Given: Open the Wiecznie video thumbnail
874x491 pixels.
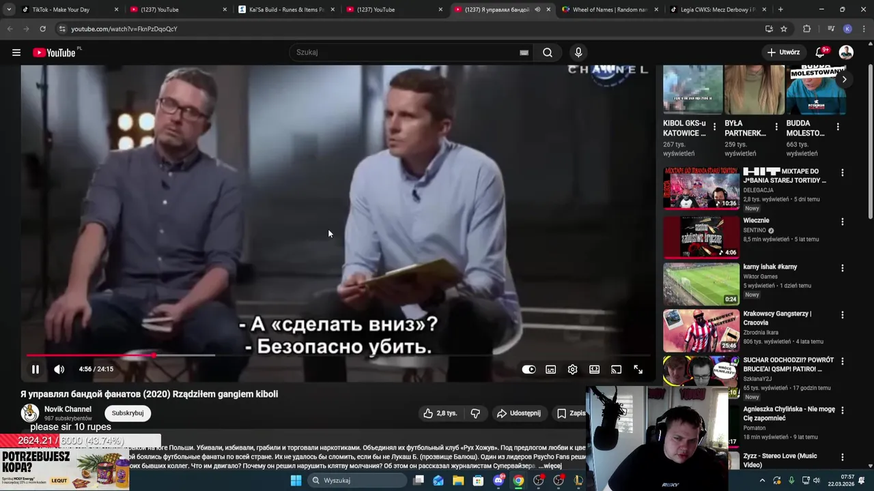Looking at the screenshot, I should pos(701,237).
